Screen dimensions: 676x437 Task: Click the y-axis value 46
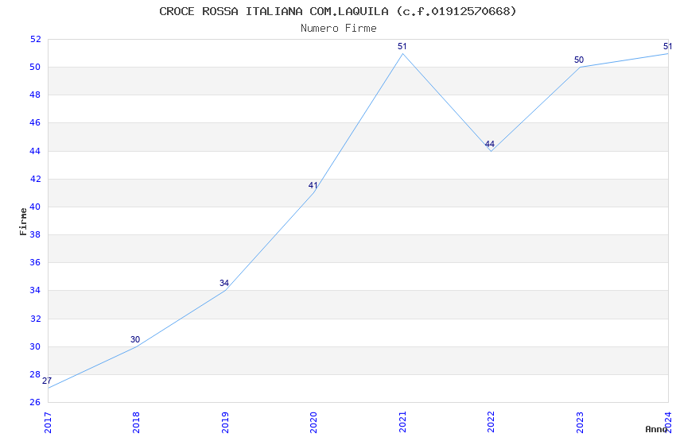point(35,123)
